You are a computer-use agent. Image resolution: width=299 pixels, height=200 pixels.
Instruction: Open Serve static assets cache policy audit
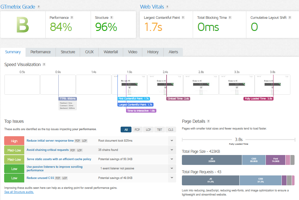coord(59,159)
